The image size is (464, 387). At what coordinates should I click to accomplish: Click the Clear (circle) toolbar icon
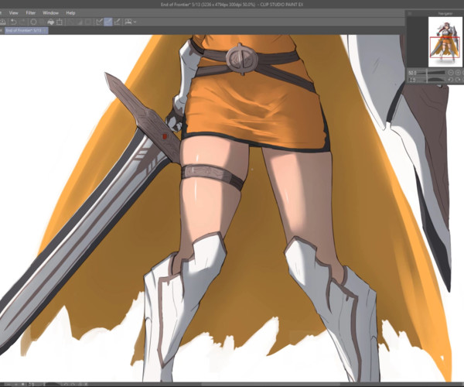pos(33,22)
